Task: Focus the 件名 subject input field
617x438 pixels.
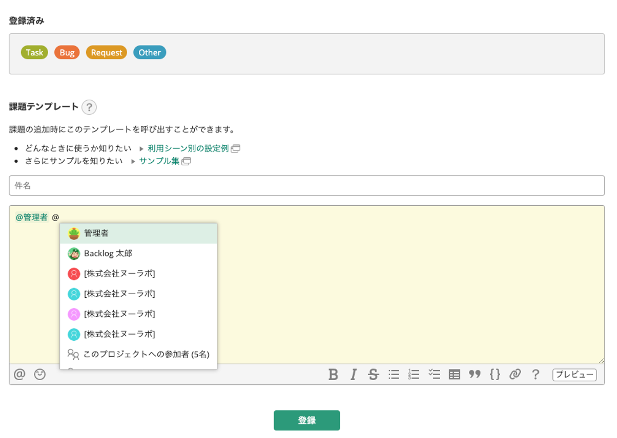Action: (306, 186)
